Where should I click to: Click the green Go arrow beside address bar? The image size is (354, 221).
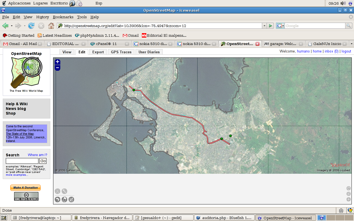tap(270, 26)
